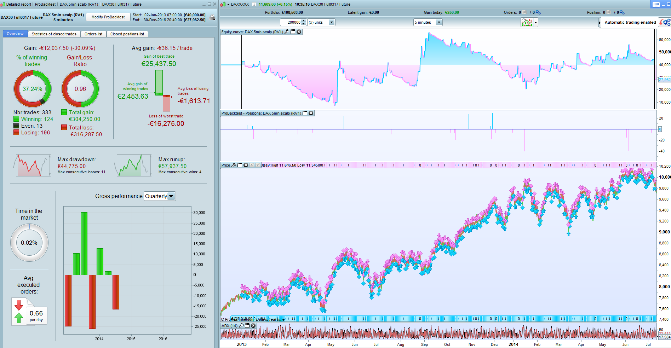671x348 pixels.
Task: Click Modify ProBacktest button
Action: coord(108,17)
